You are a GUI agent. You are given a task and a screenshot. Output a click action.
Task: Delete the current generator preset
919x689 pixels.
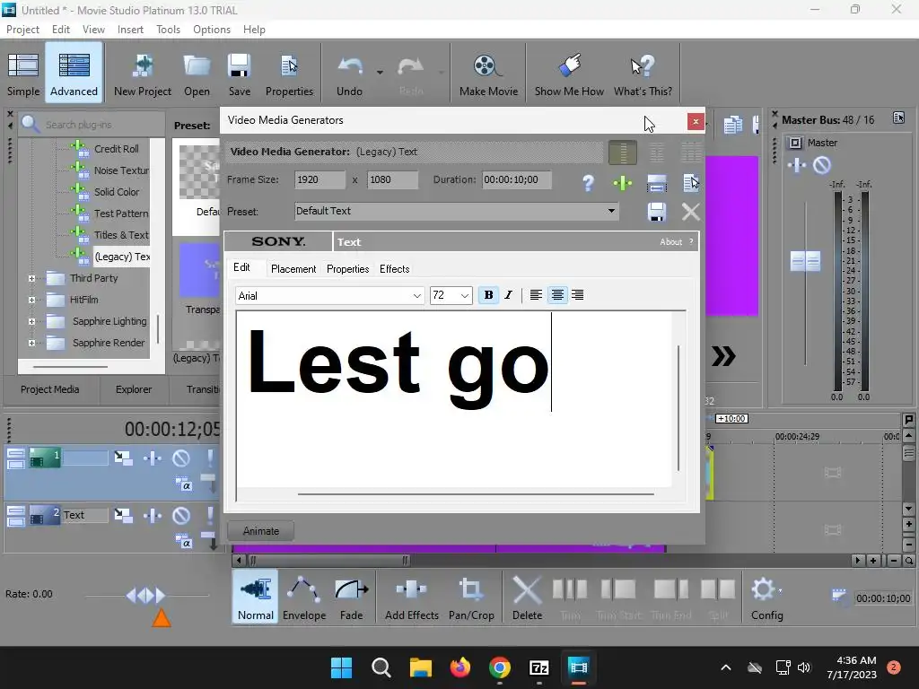(x=691, y=212)
